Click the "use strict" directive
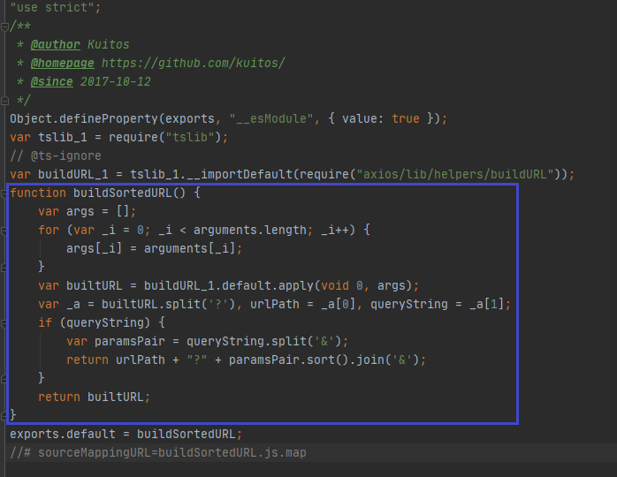 pyautogui.click(x=52, y=7)
